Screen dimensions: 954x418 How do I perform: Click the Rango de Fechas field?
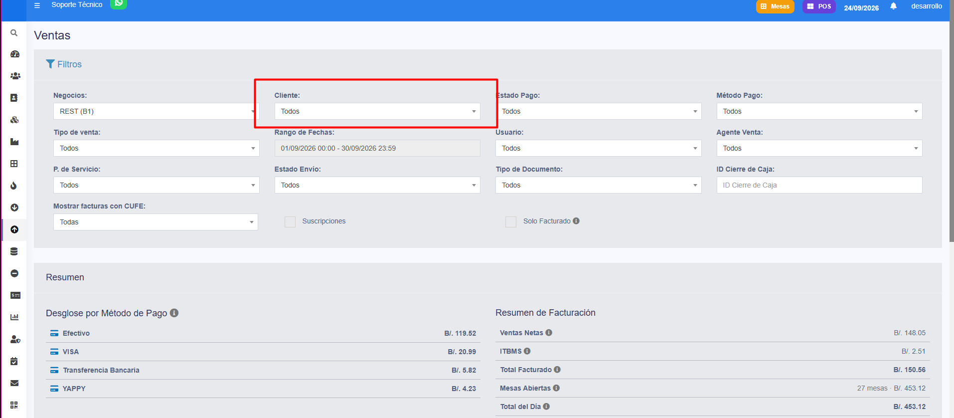[x=377, y=148]
